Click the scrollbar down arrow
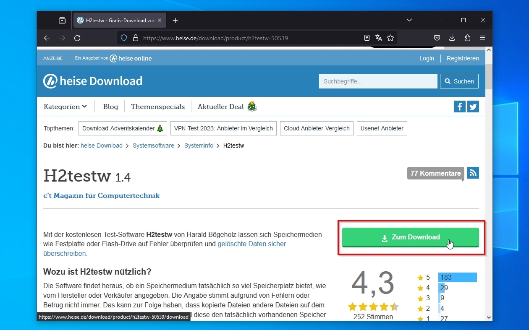The width and height of the screenshot is (529, 330). click(x=489, y=317)
